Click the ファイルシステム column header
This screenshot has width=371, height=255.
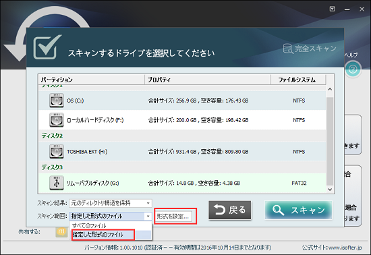[298, 80]
